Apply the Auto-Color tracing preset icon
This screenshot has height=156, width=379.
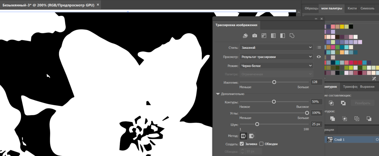click(x=245, y=36)
